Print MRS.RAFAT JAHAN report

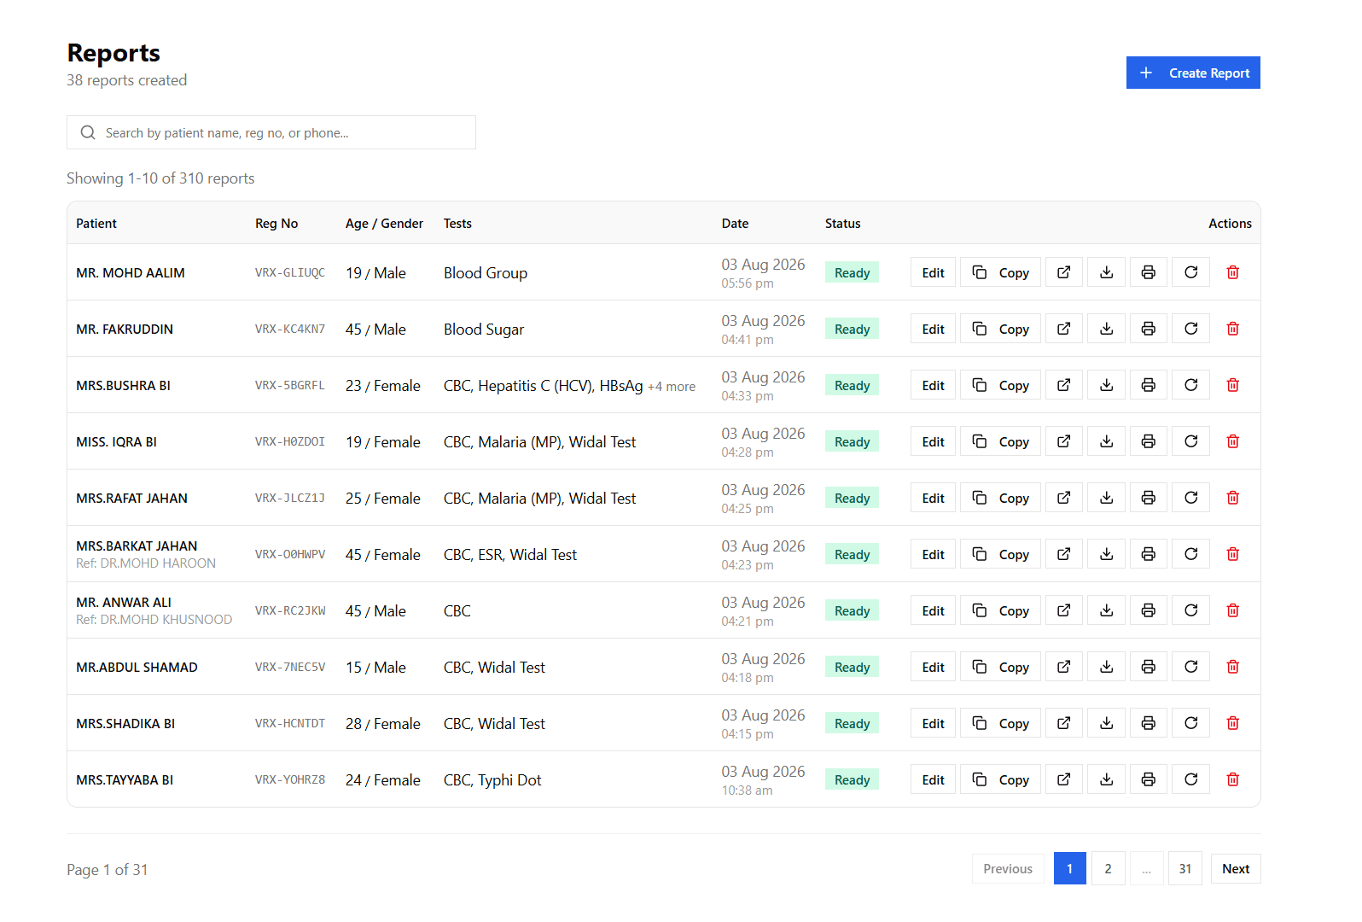click(x=1149, y=498)
